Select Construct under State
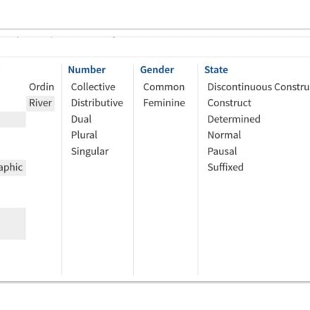310x310 pixels. [x=229, y=103]
